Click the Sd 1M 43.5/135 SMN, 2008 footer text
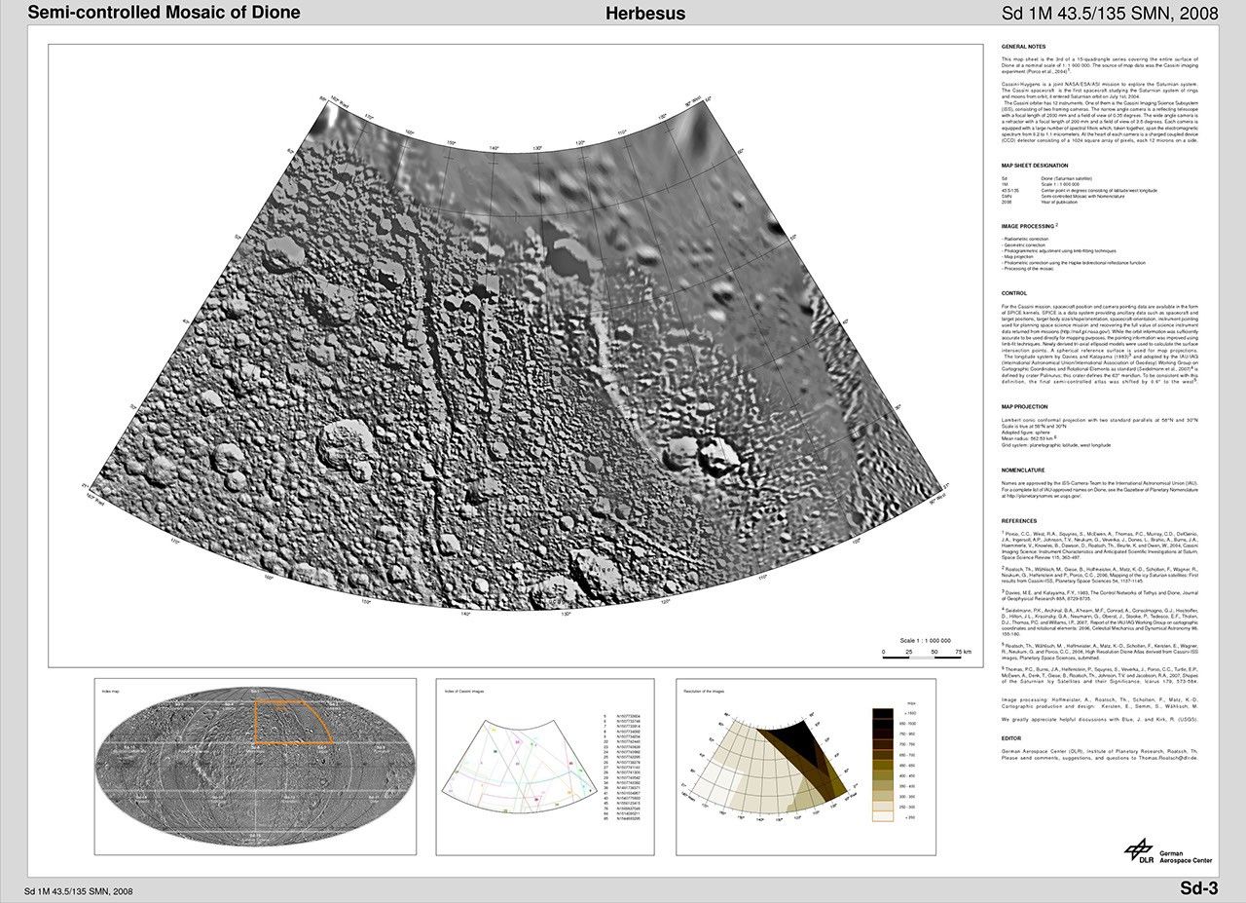 [x=80, y=890]
